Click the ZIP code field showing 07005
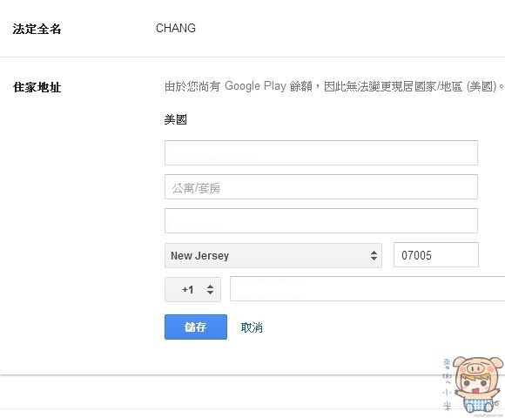 point(435,255)
